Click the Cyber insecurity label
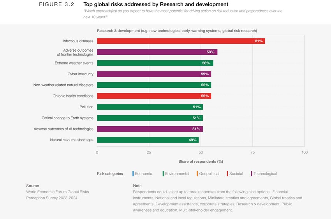331x219 pixels. tap(81, 74)
